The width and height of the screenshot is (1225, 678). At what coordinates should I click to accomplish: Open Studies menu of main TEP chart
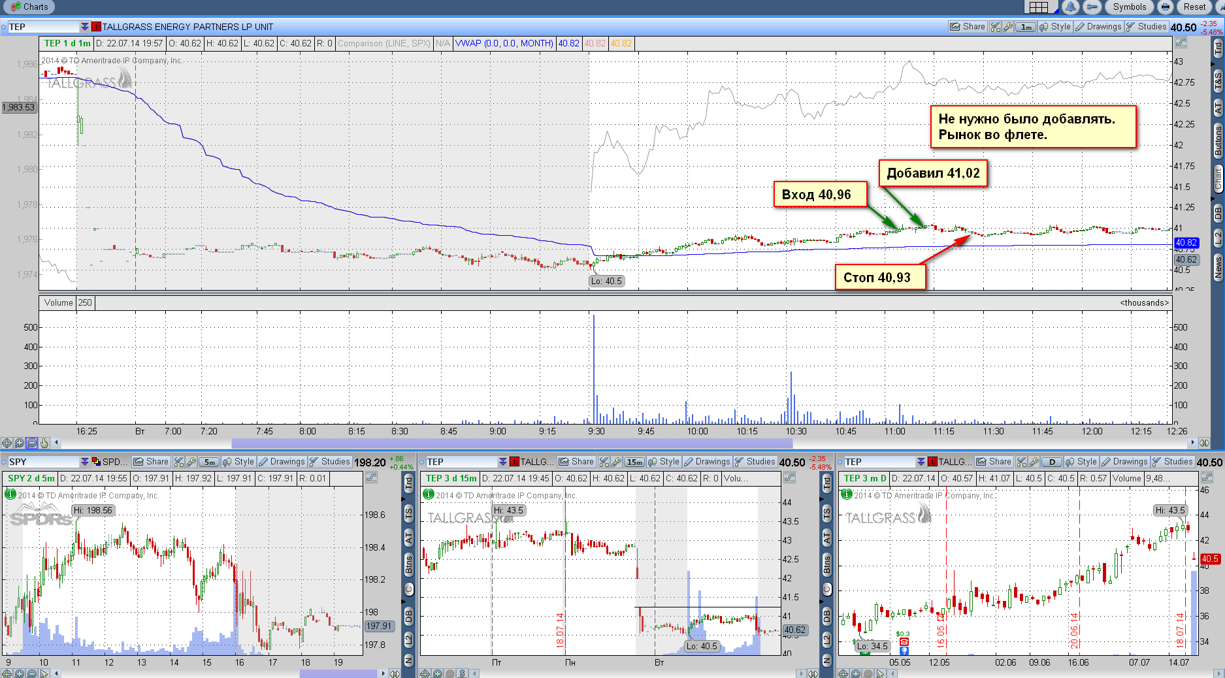tap(1146, 27)
